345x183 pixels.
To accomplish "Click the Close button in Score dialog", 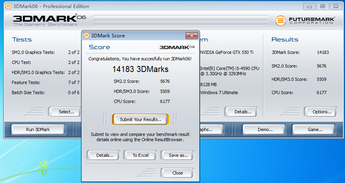I will (178, 173).
